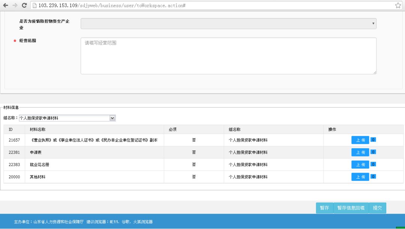Reload the page with refresh icon

24,5
